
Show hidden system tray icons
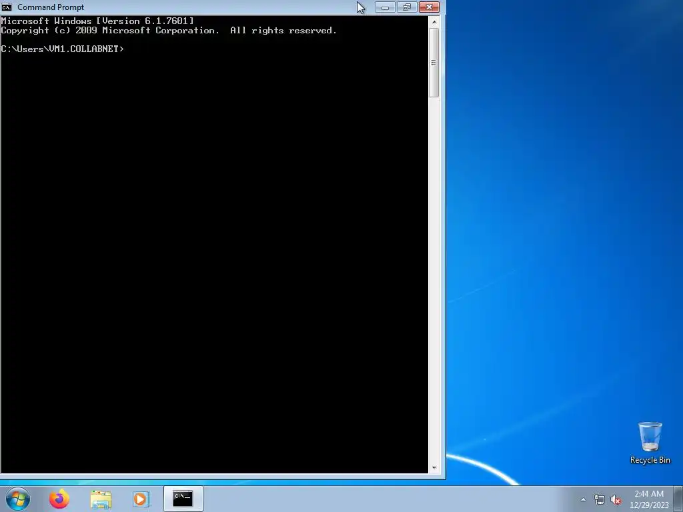583,499
